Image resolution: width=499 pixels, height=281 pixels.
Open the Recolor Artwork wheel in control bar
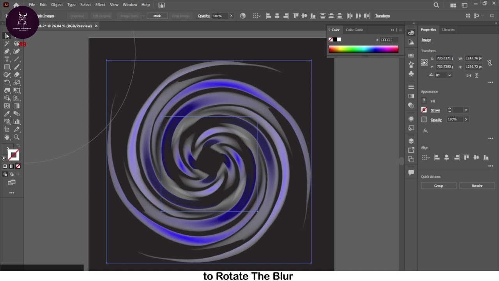point(243,16)
